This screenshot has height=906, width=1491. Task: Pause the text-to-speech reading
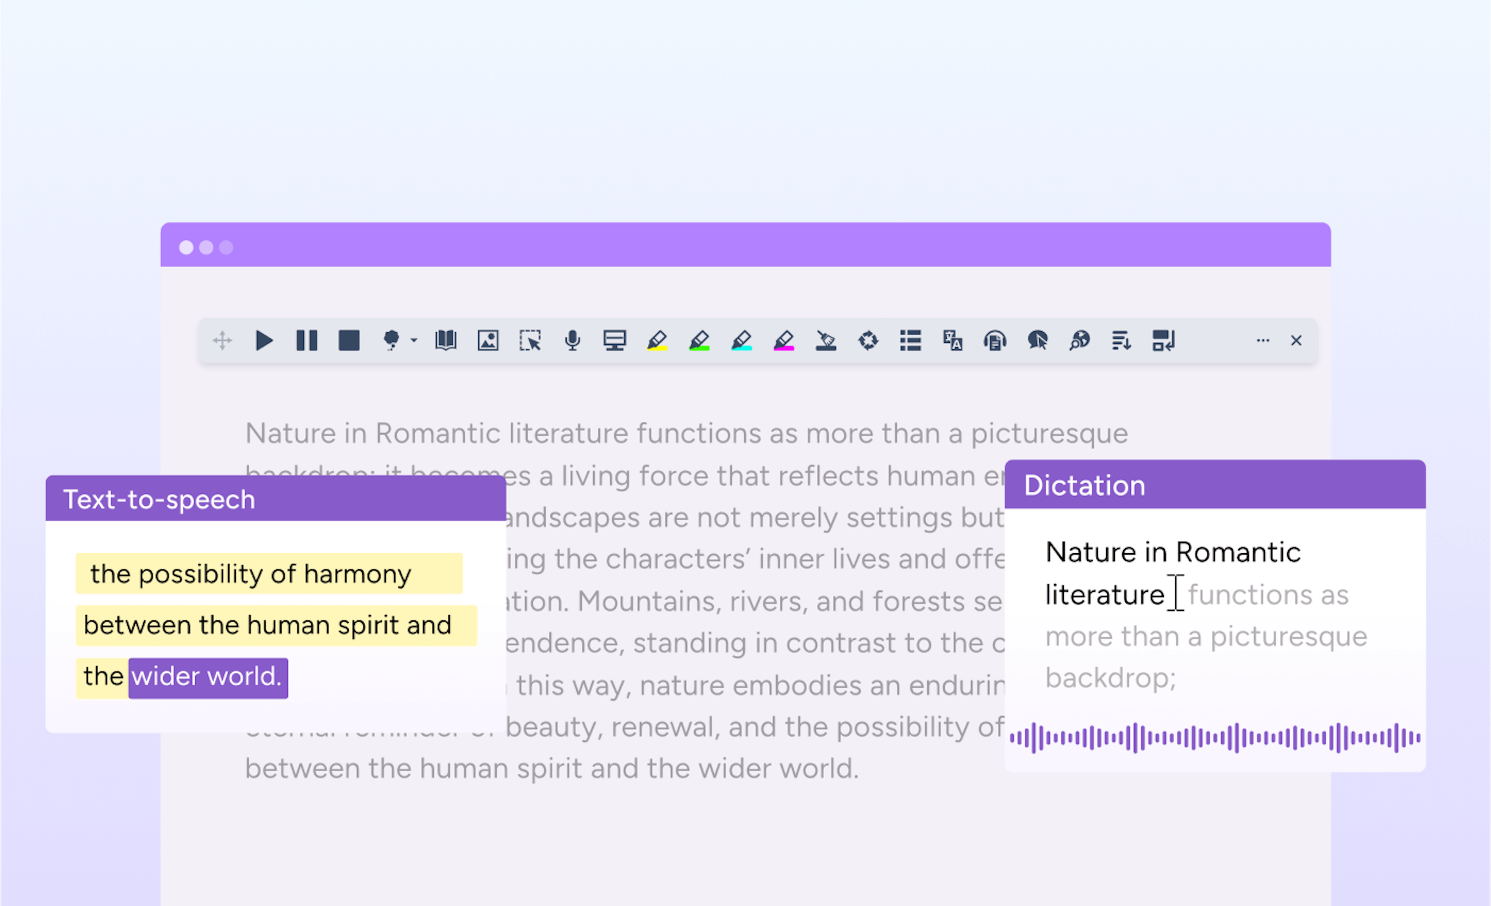(x=307, y=341)
